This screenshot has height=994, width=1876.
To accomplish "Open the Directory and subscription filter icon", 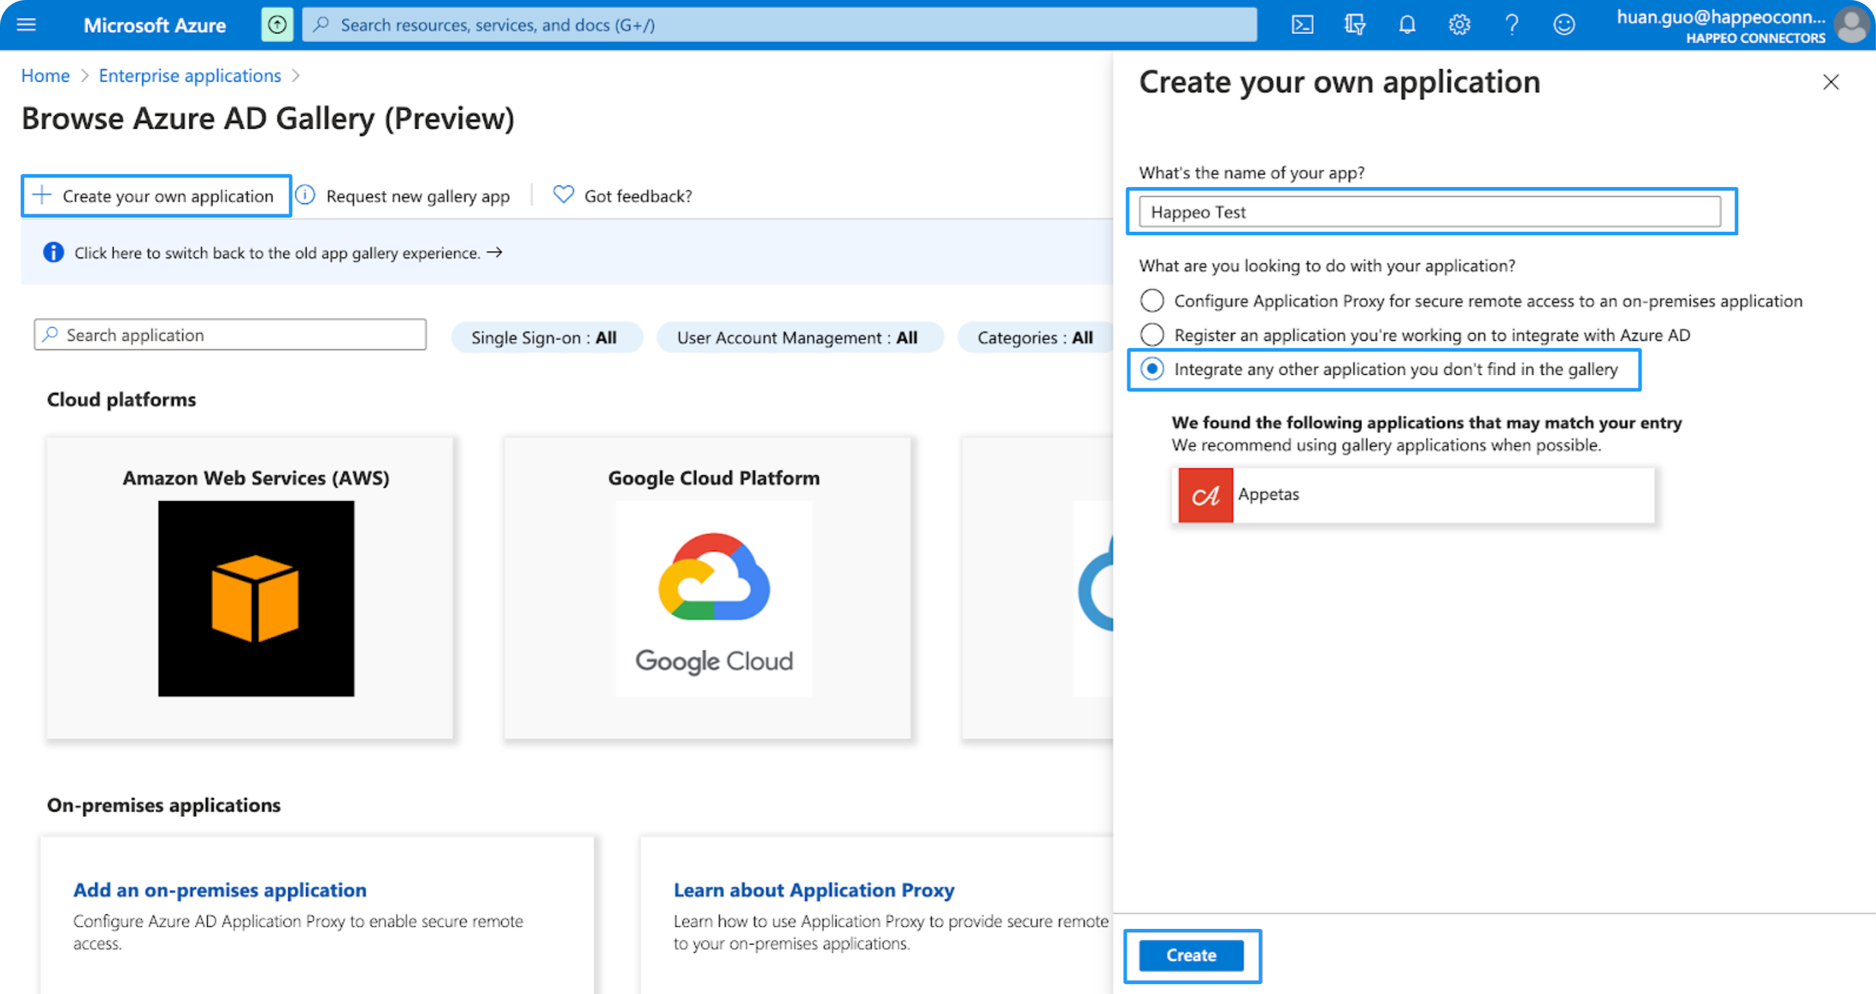I will pyautogui.click(x=1355, y=25).
